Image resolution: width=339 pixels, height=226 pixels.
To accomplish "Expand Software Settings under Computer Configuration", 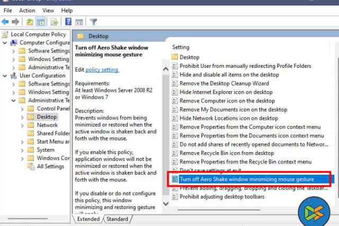I will click(14, 51).
